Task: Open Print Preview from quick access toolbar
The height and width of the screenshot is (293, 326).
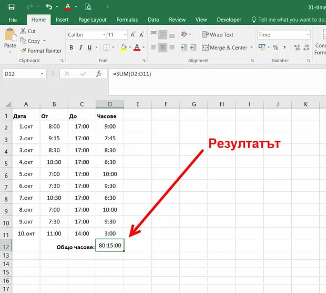Action: pos(88,7)
